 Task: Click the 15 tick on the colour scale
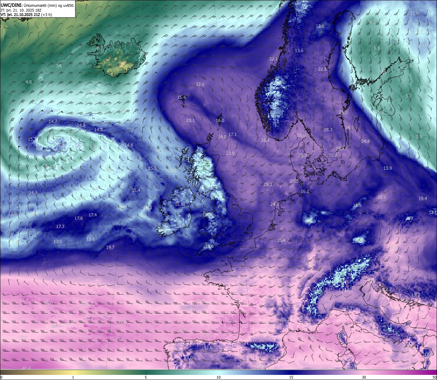pyautogui.click(x=291, y=377)
